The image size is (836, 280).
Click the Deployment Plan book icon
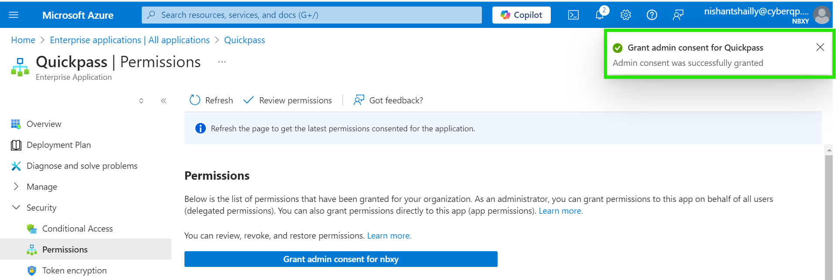[16, 145]
